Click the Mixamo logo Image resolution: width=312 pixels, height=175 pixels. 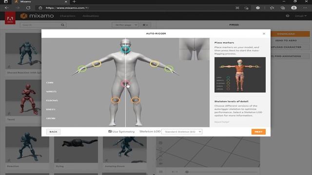(37, 16)
